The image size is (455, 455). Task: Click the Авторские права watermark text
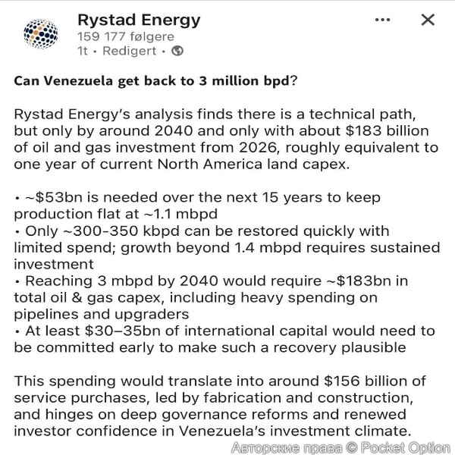(287, 447)
